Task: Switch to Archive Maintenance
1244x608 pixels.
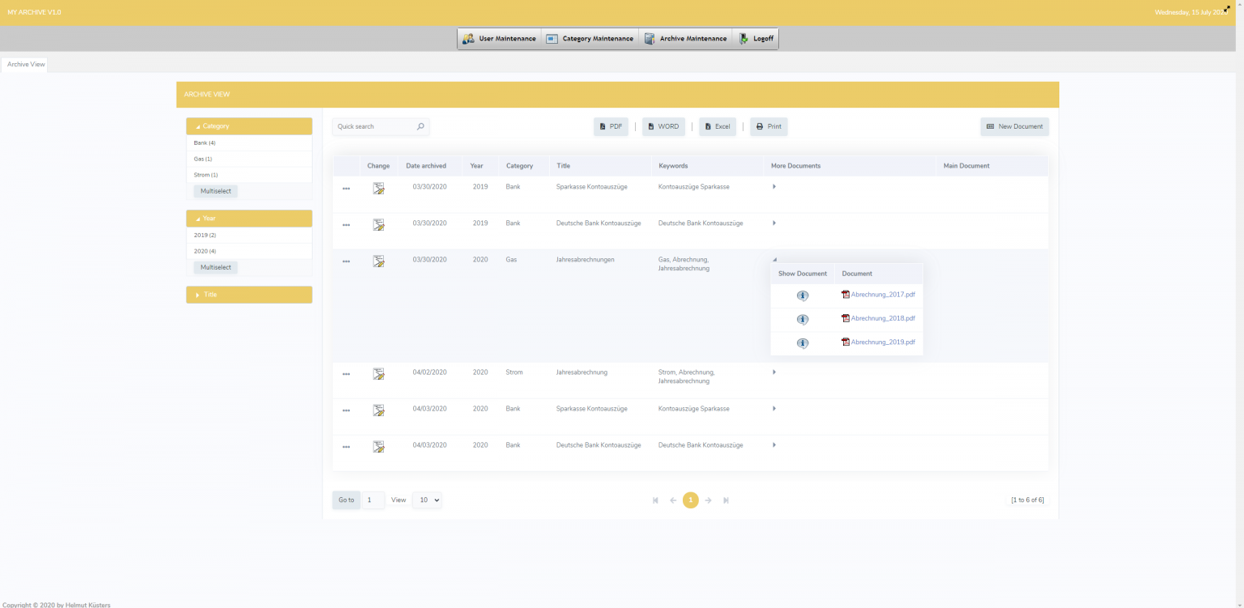Action: tap(685, 38)
